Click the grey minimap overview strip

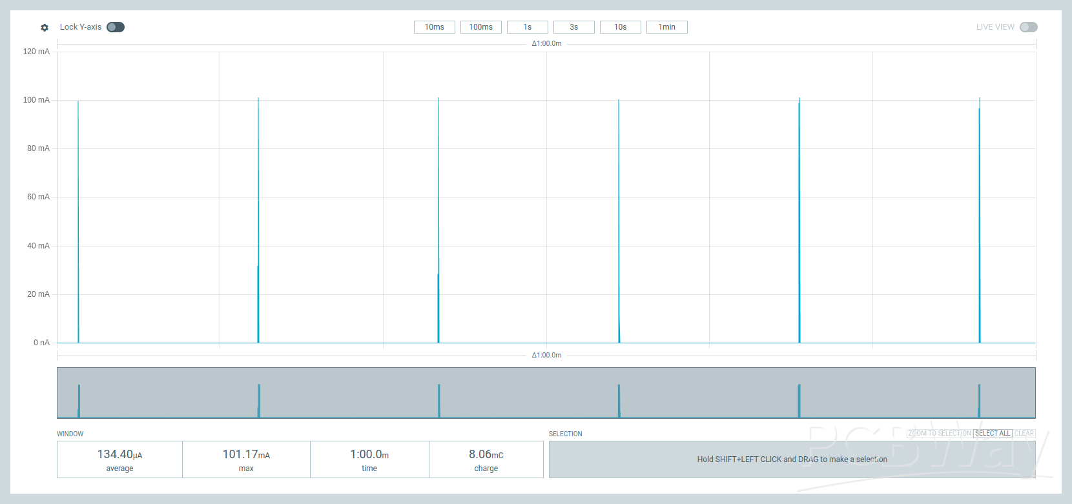click(x=546, y=392)
